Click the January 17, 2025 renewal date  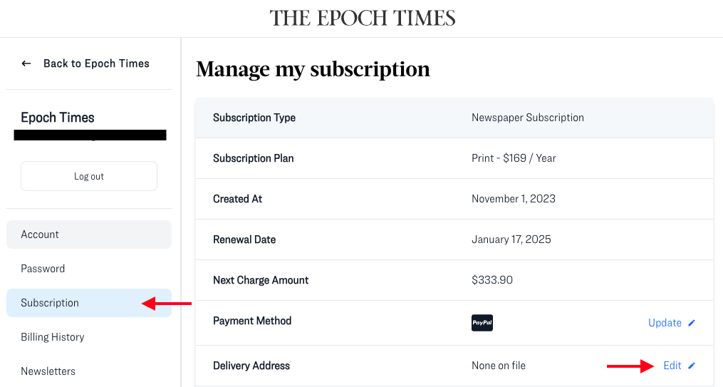(511, 239)
